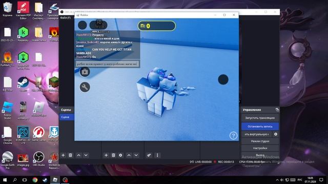Open the OBS Studio desktop shortcut
Image resolution: width=328 pixels, height=184 pixels.
(39, 159)
